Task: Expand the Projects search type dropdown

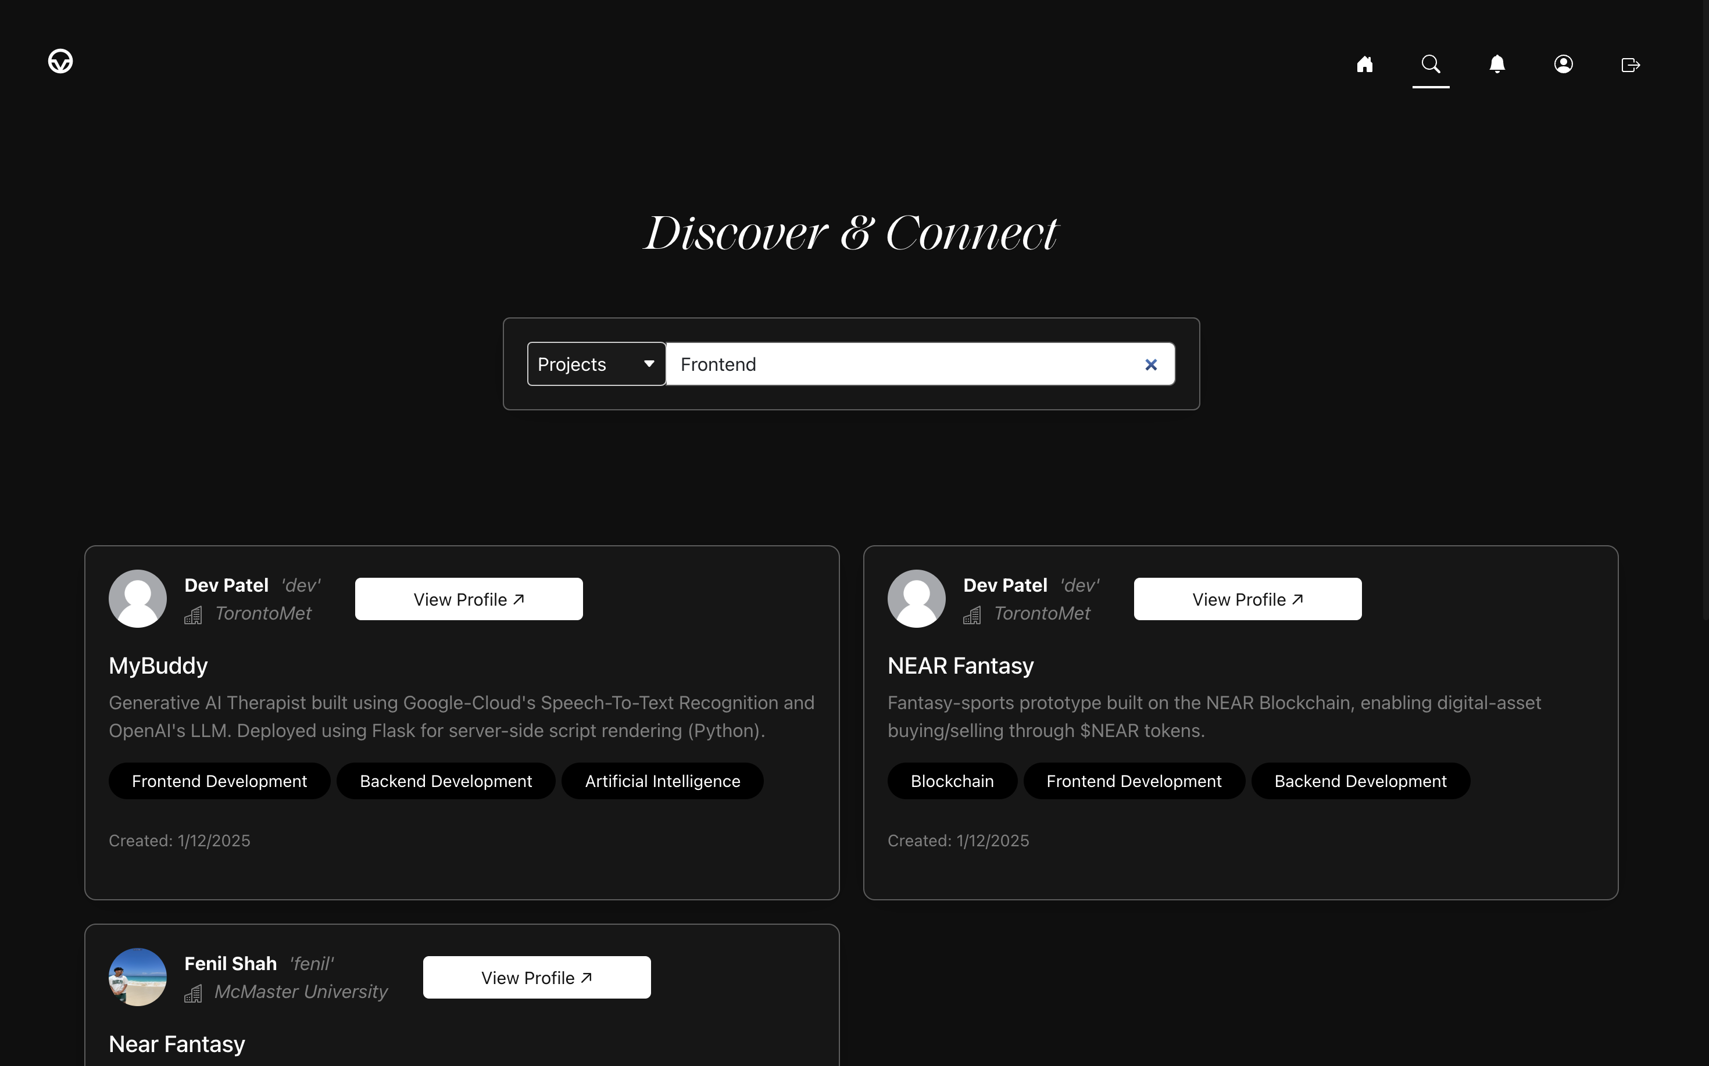Action: [x=596, y=364]
